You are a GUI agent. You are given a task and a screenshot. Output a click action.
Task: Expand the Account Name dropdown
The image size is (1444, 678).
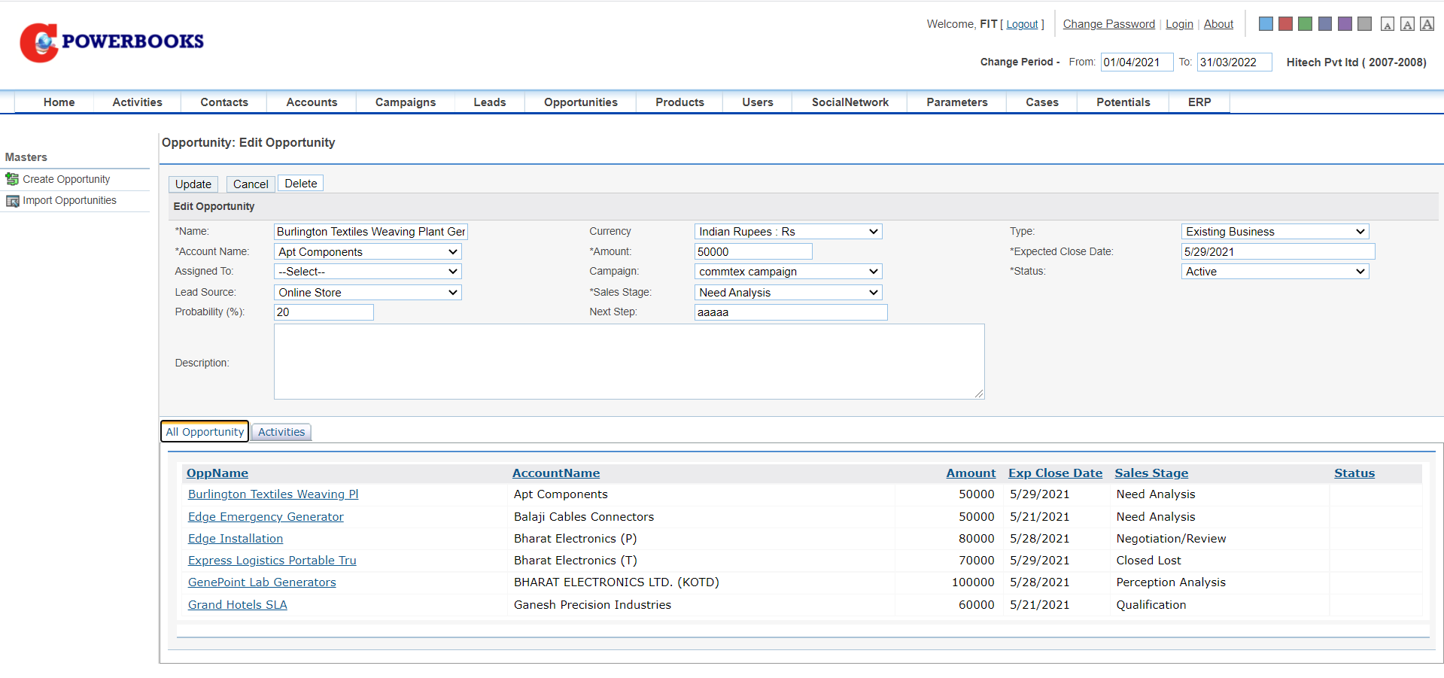pos(367,252)
